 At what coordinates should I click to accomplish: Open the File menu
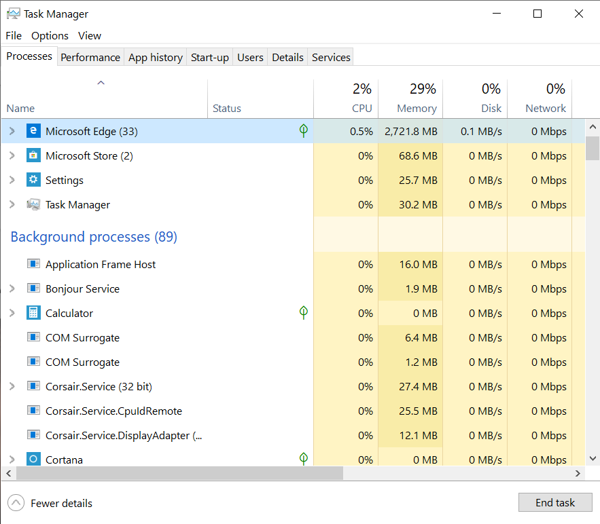pos(14,35)
